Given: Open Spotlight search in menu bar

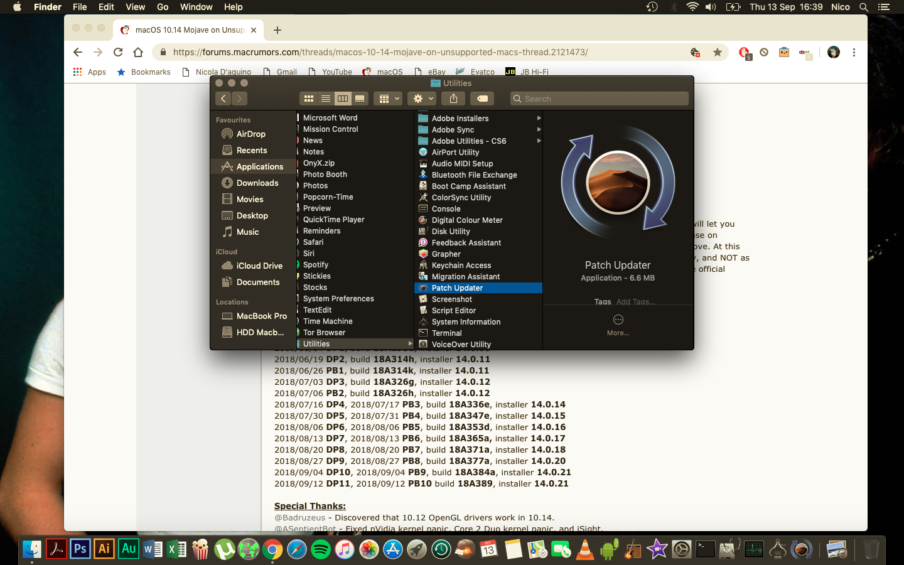Looking at the screenshot, I should tap(864, 7).
